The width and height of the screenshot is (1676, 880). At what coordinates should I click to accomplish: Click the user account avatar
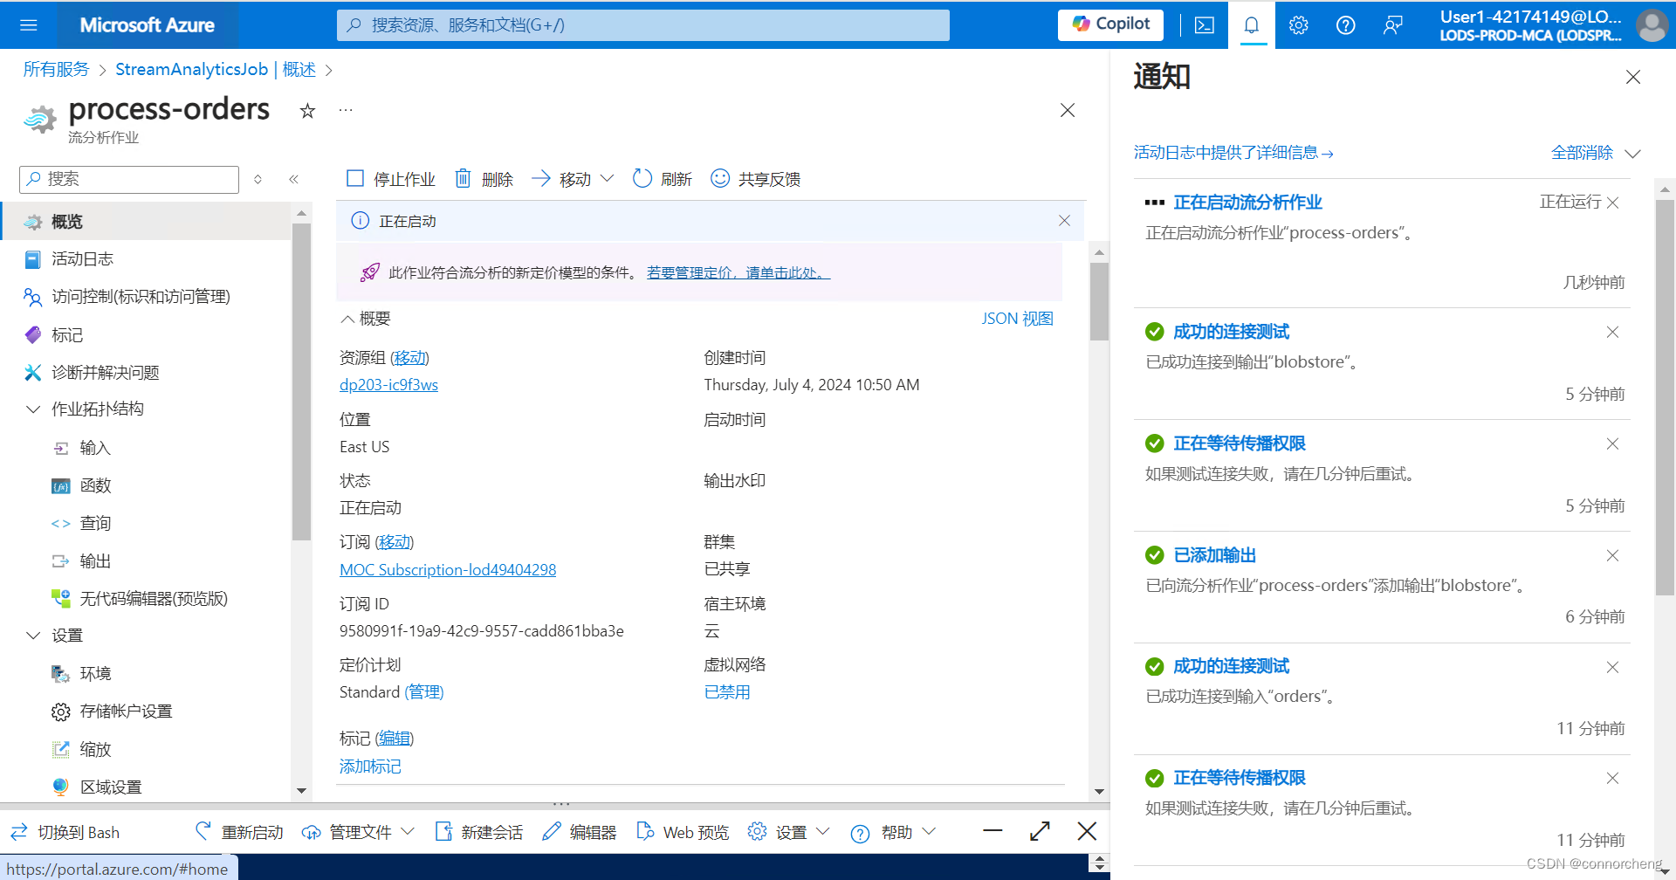[x=1652, y=24]
